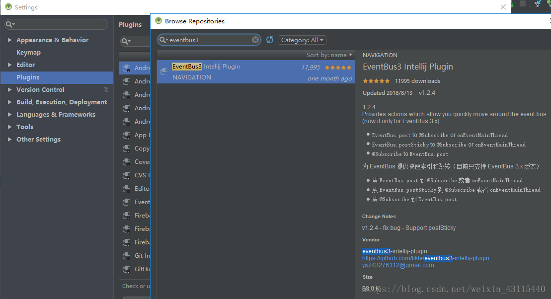Click the Plugins panel search magnifier icon

coord(126,41)
